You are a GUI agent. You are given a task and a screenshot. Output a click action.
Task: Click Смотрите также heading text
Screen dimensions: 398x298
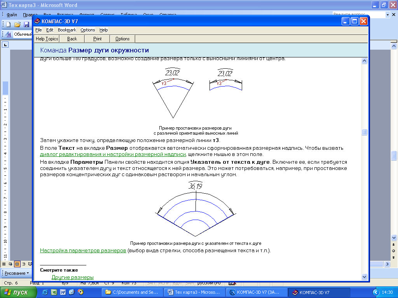pyautogui.click(x=59, y=270)
